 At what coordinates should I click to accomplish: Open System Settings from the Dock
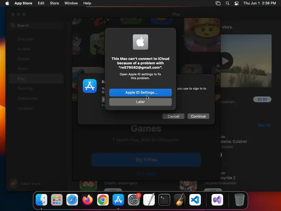134,200
